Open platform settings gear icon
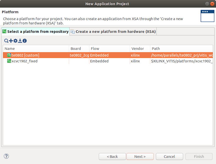216x164 pixels. pos(16,41)
